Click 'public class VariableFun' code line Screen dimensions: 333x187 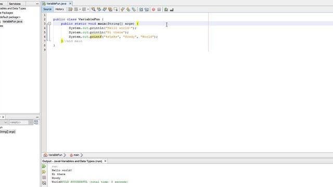pyautogui.click(x=78, y=19)
